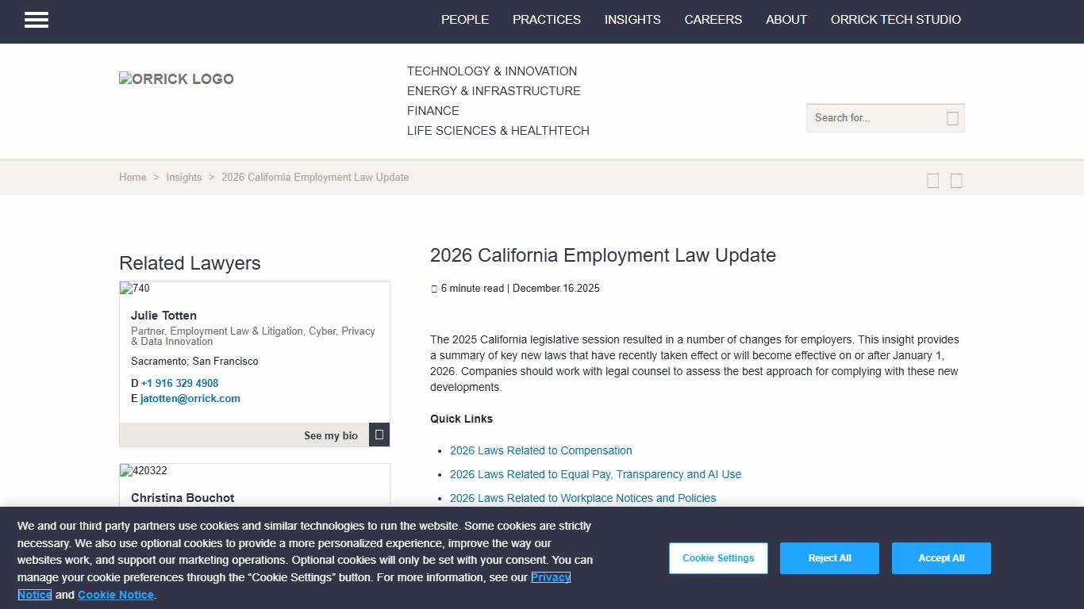Click the share icon in the breadcrumb bar

tap(932, 180)
